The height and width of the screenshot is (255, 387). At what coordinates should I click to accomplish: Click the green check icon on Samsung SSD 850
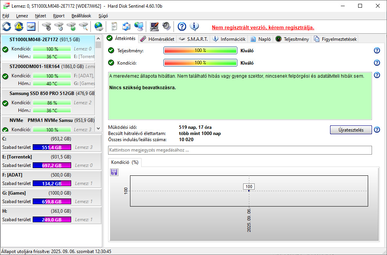5,103
